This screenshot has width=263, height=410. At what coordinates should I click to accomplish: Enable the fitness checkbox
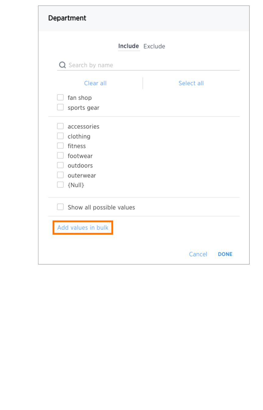pyautogui.click(x=60, y=146)
